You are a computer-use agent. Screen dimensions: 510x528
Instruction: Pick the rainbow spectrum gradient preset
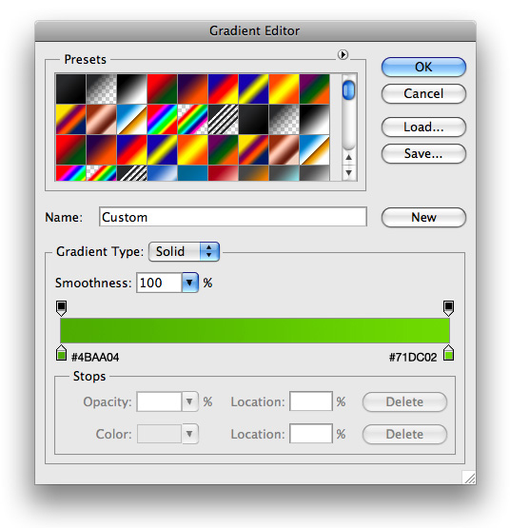coord(162,119)
